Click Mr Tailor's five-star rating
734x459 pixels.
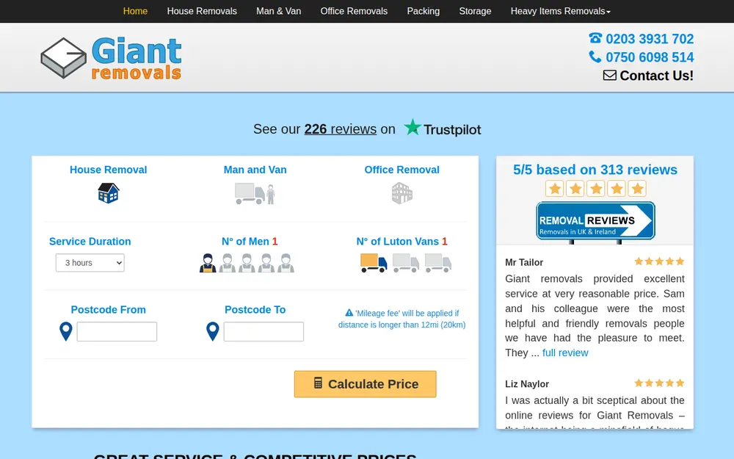pos(659,261)
